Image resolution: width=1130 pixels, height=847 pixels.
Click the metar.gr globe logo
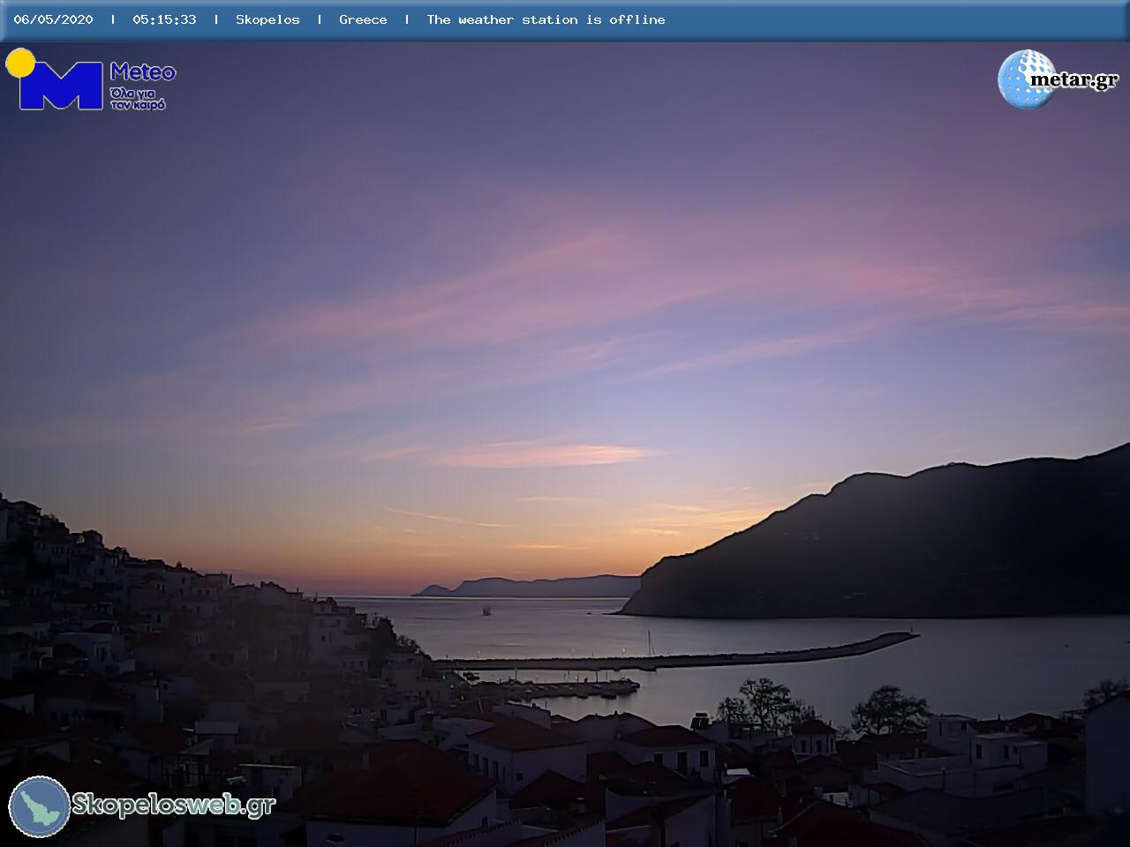1027,79
